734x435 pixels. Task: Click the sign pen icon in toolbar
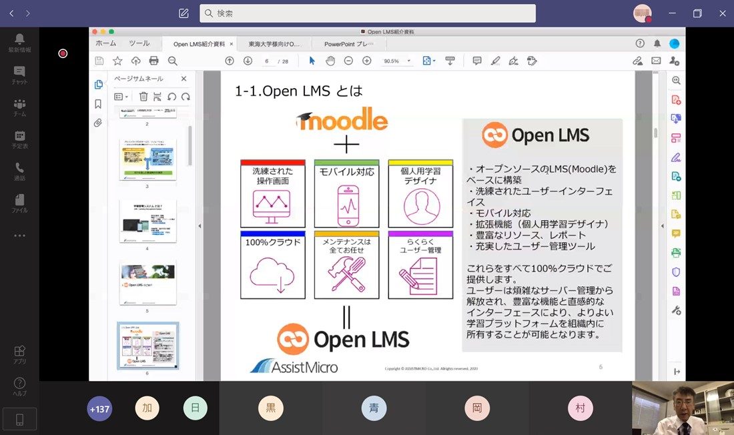point(514,61)
